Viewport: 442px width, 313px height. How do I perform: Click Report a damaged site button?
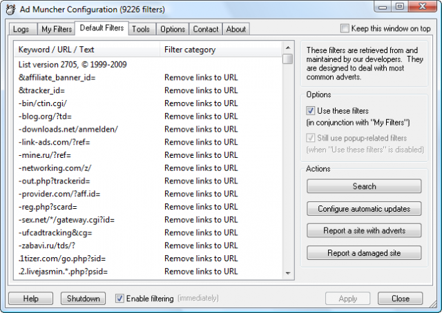pos(364,253)
